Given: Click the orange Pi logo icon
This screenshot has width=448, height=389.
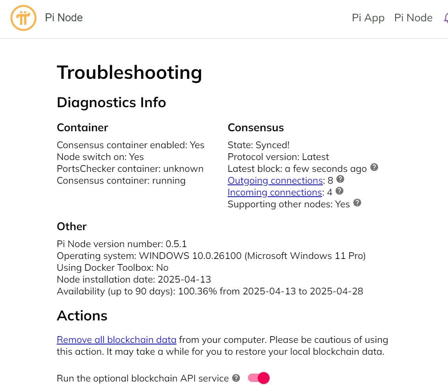Looking at the screenshot, I should [x=23, y=18].
